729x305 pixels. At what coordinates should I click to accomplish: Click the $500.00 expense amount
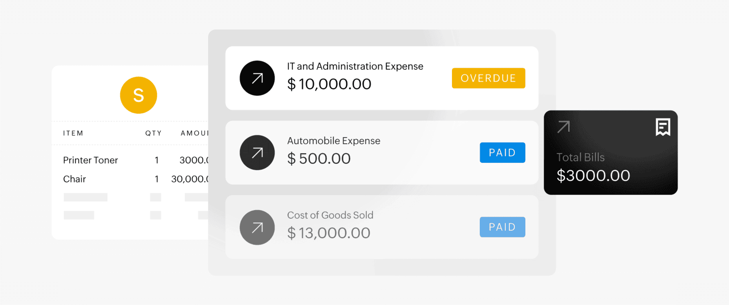click(x=319, y=159)
